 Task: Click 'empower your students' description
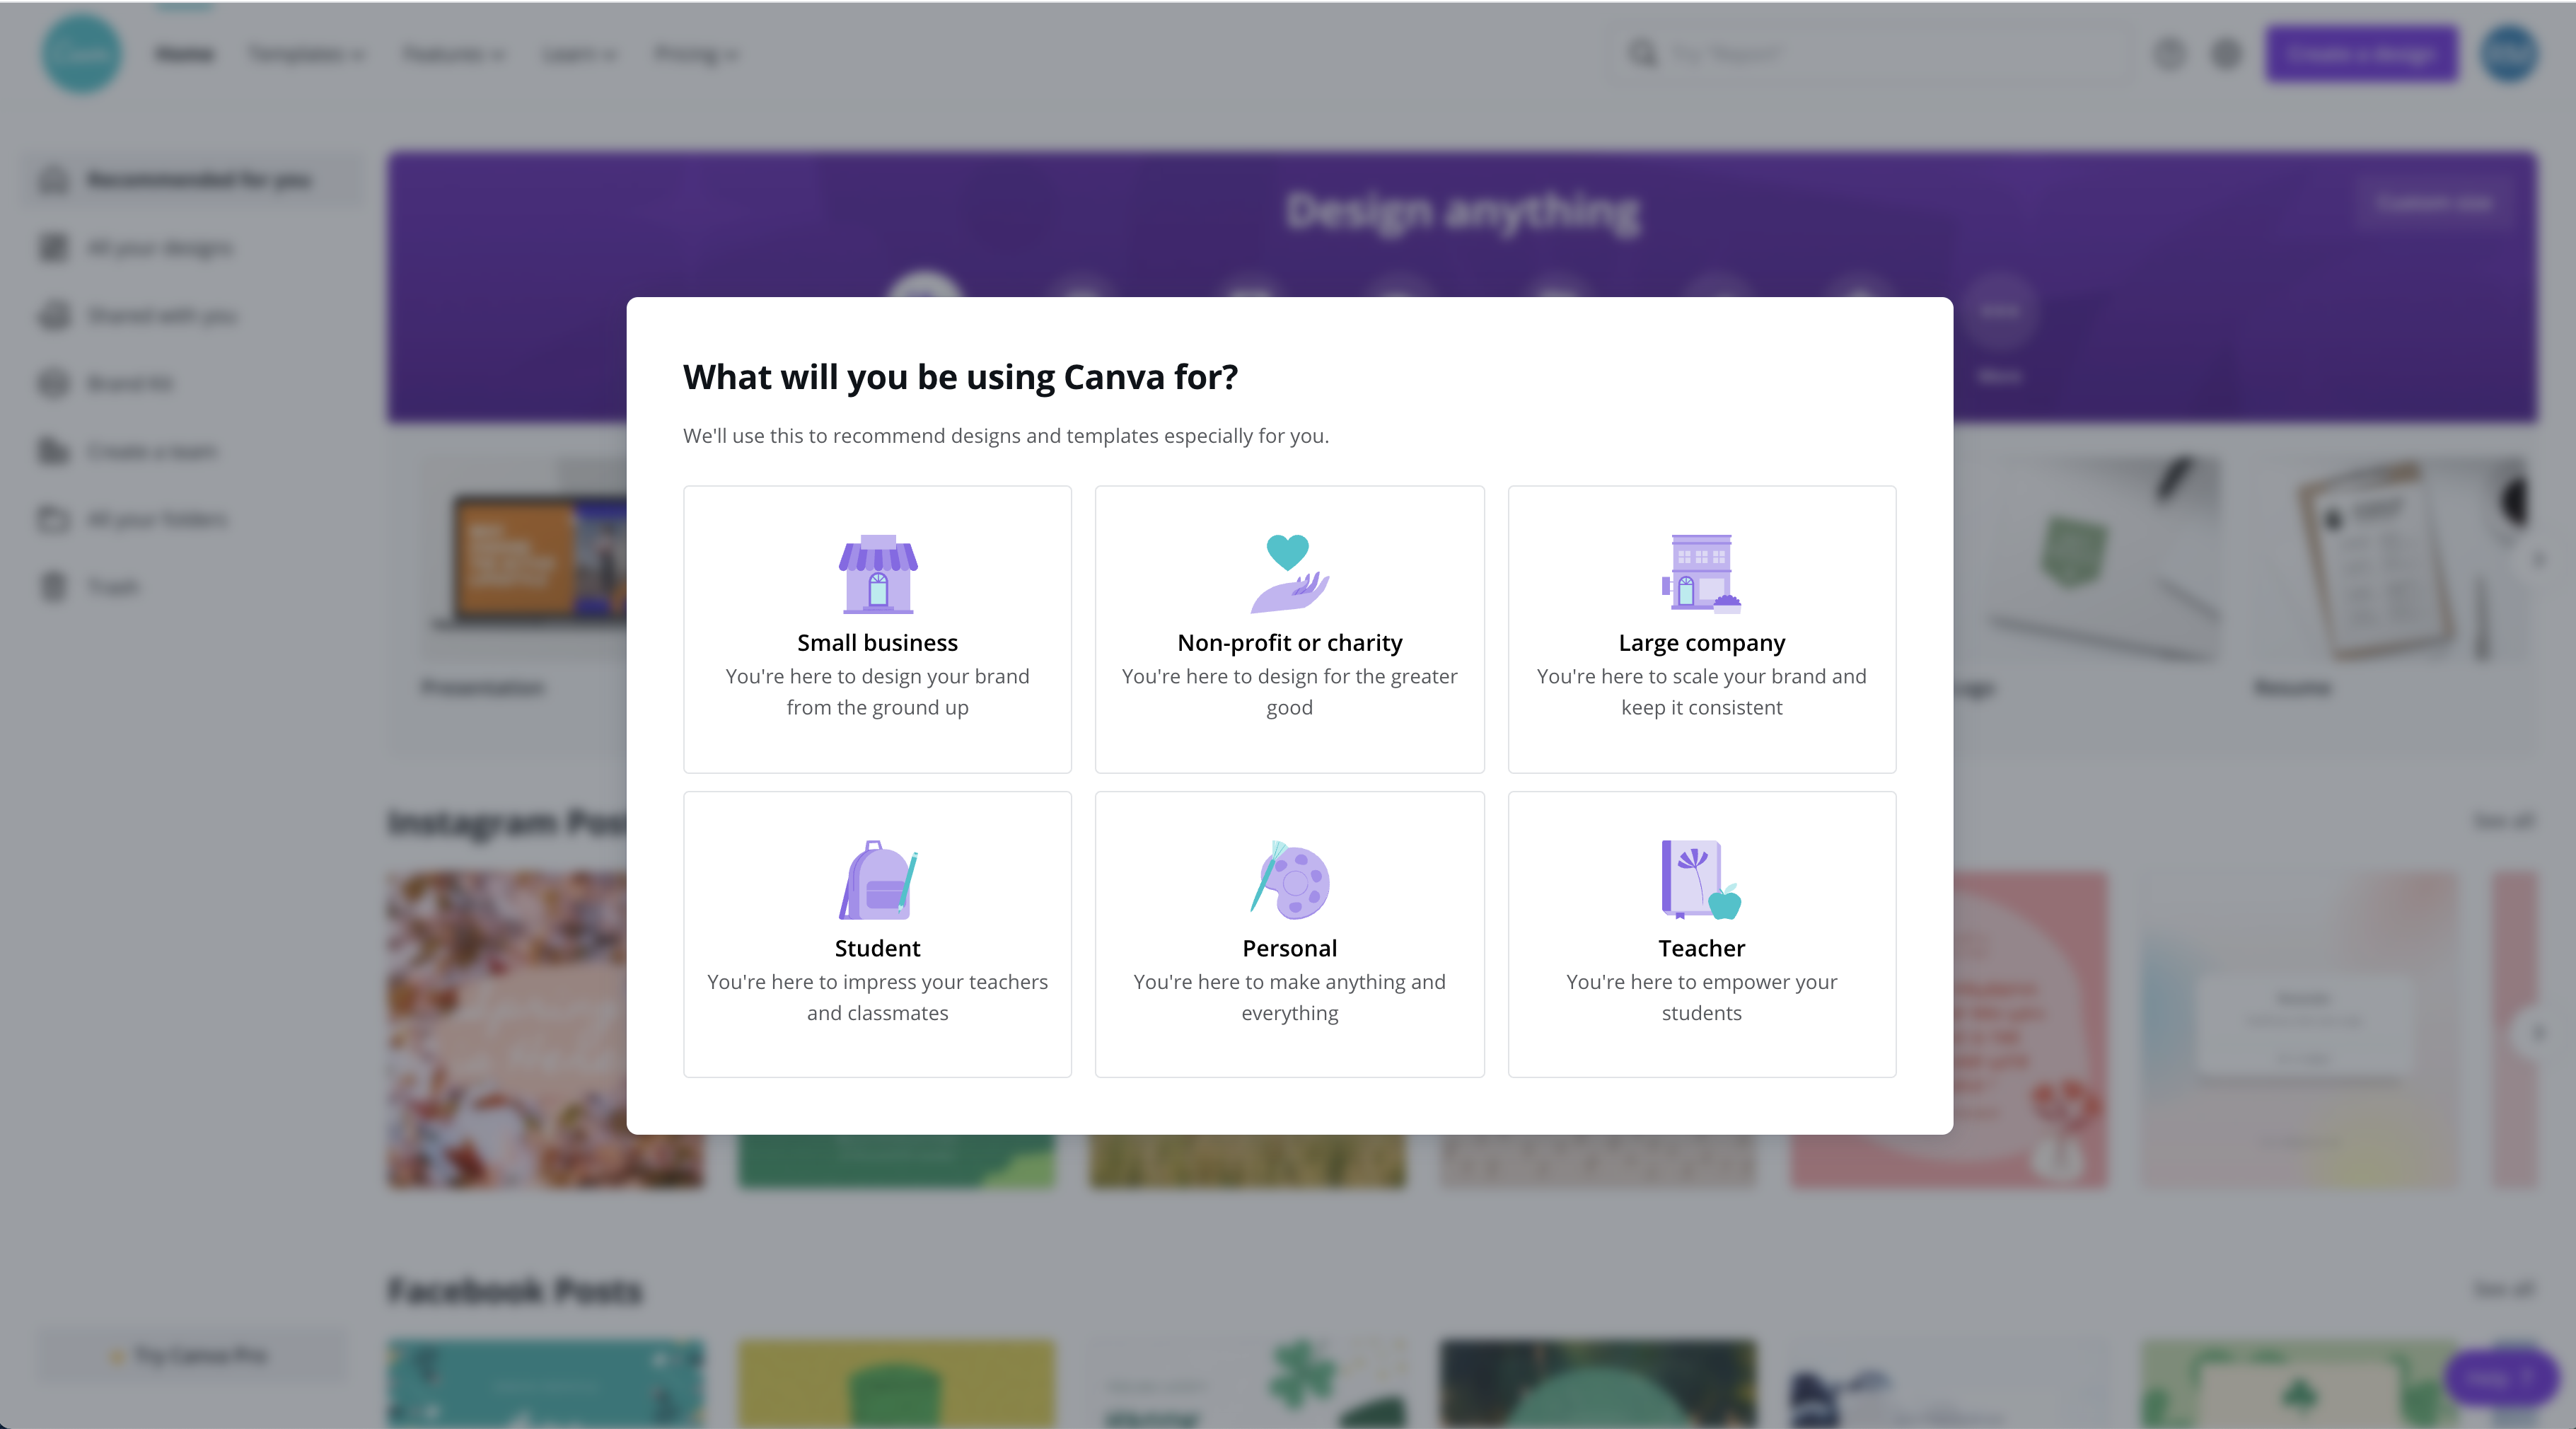click(1701, 997)
